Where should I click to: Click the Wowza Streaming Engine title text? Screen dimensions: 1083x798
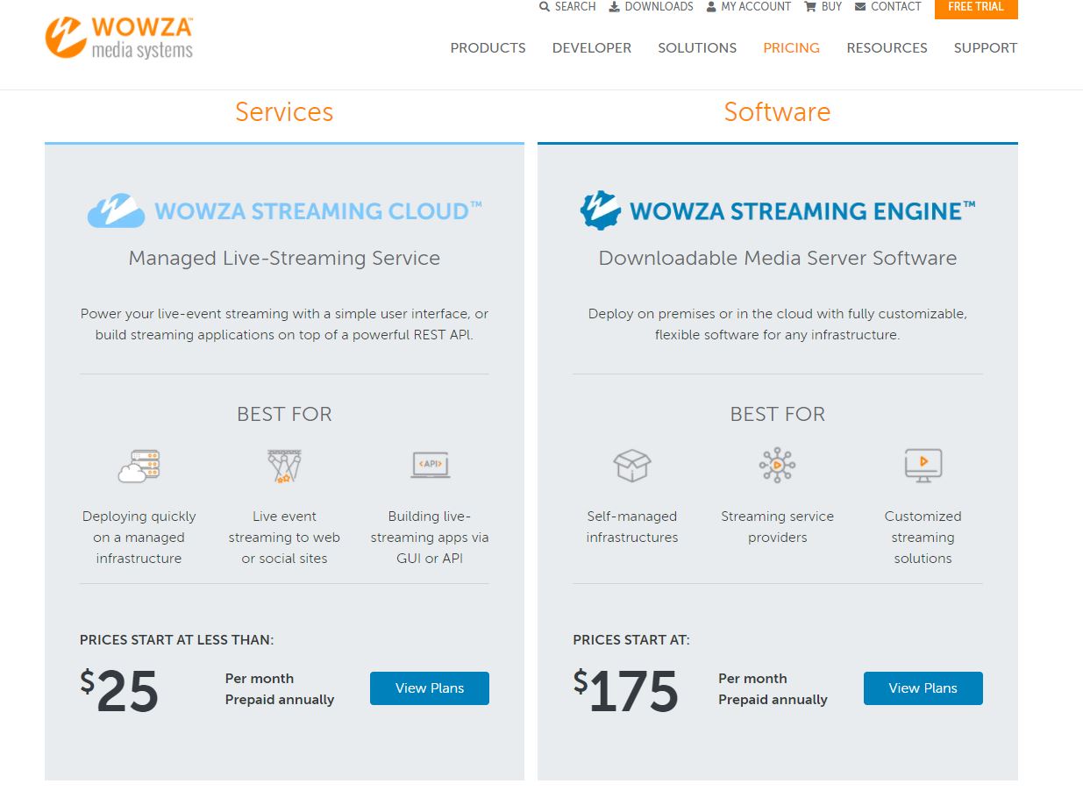(802, 211)
